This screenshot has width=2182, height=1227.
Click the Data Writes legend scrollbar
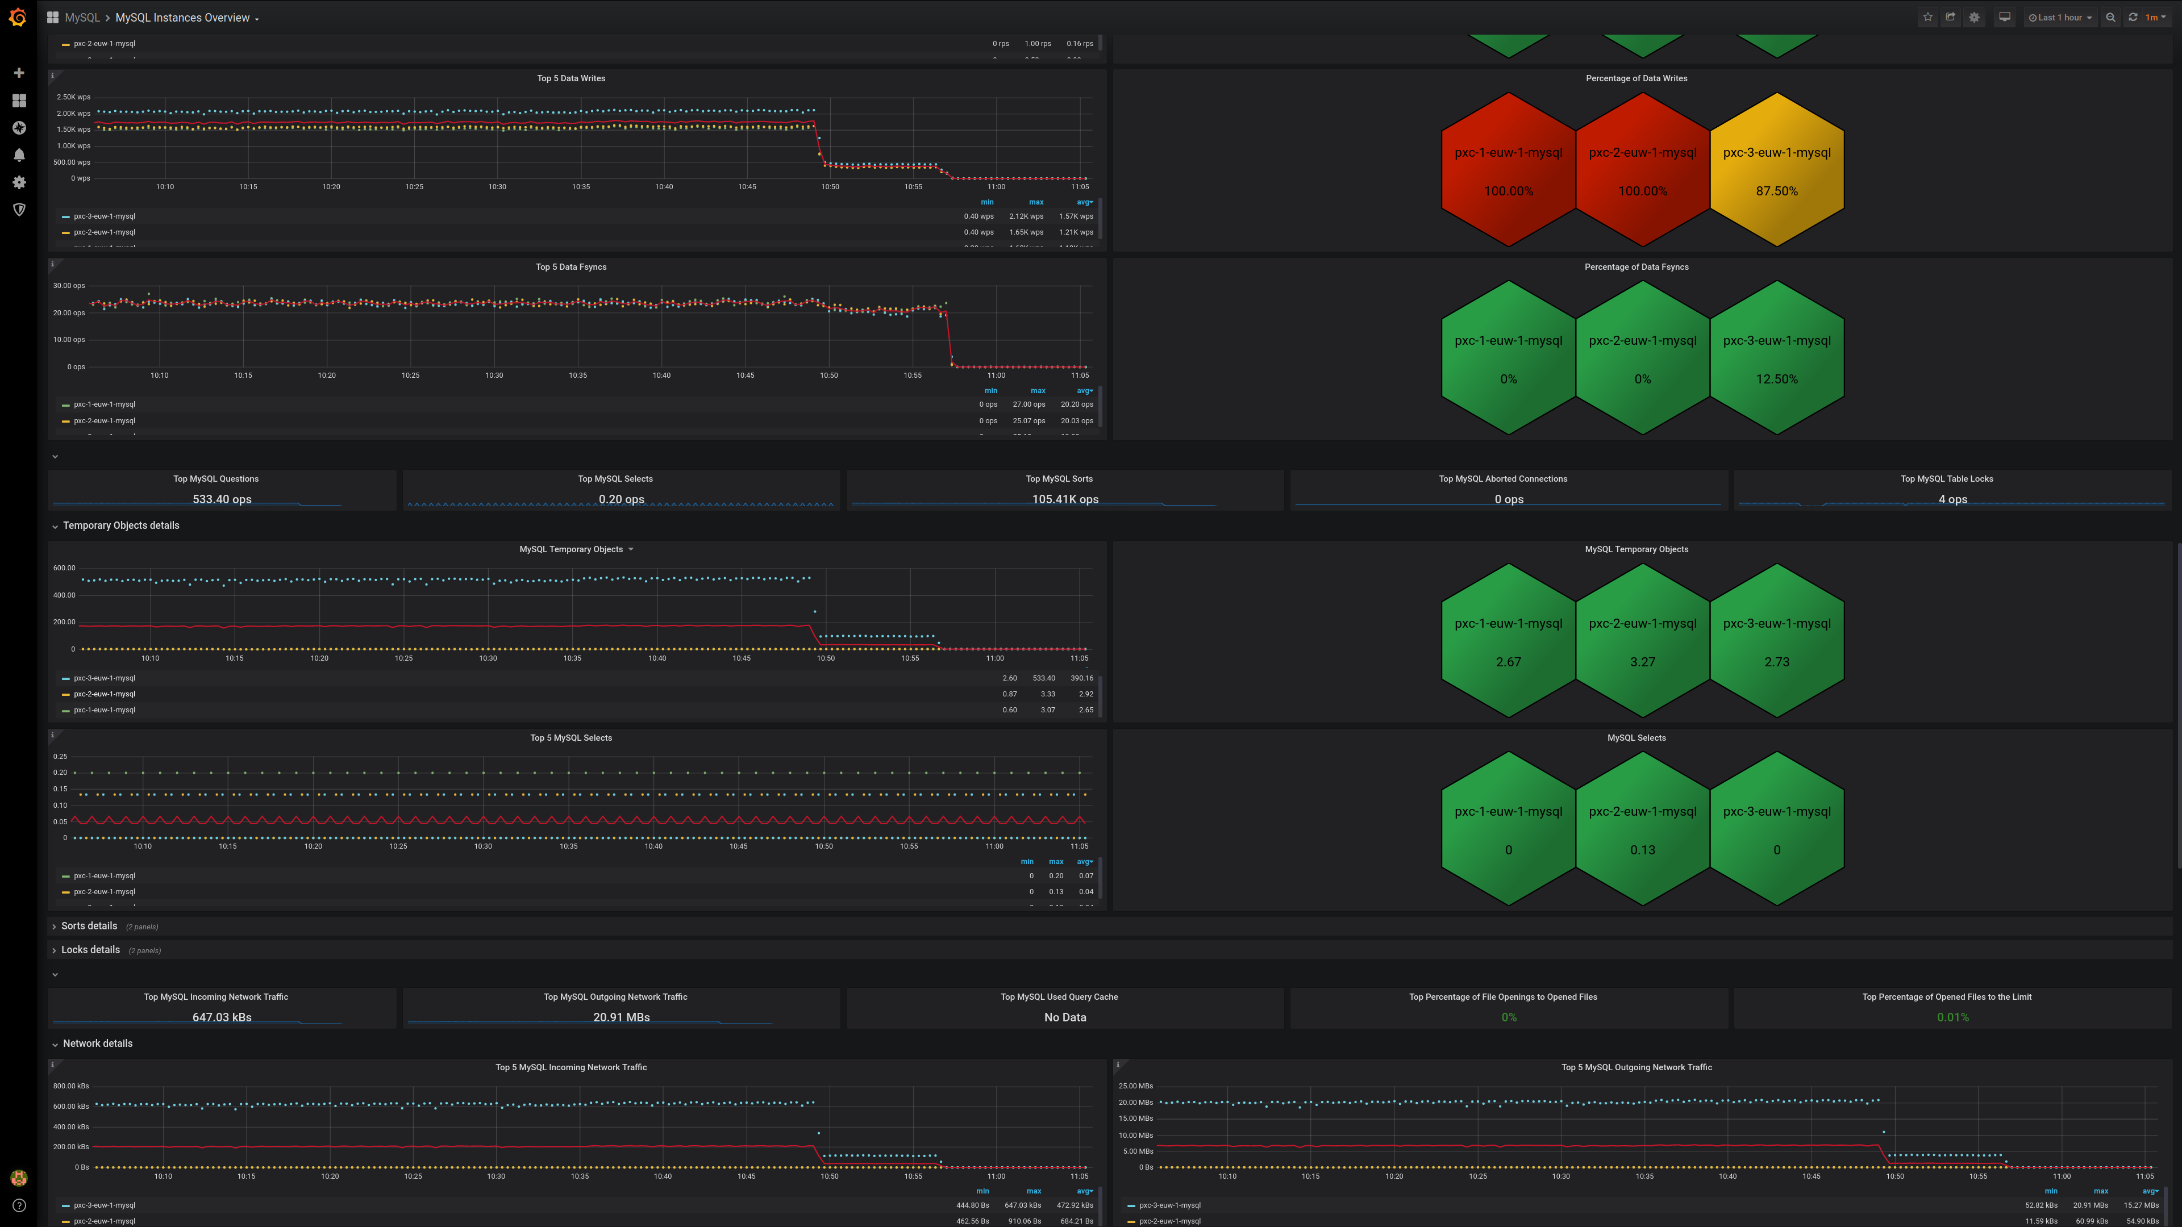(1100, 219)
